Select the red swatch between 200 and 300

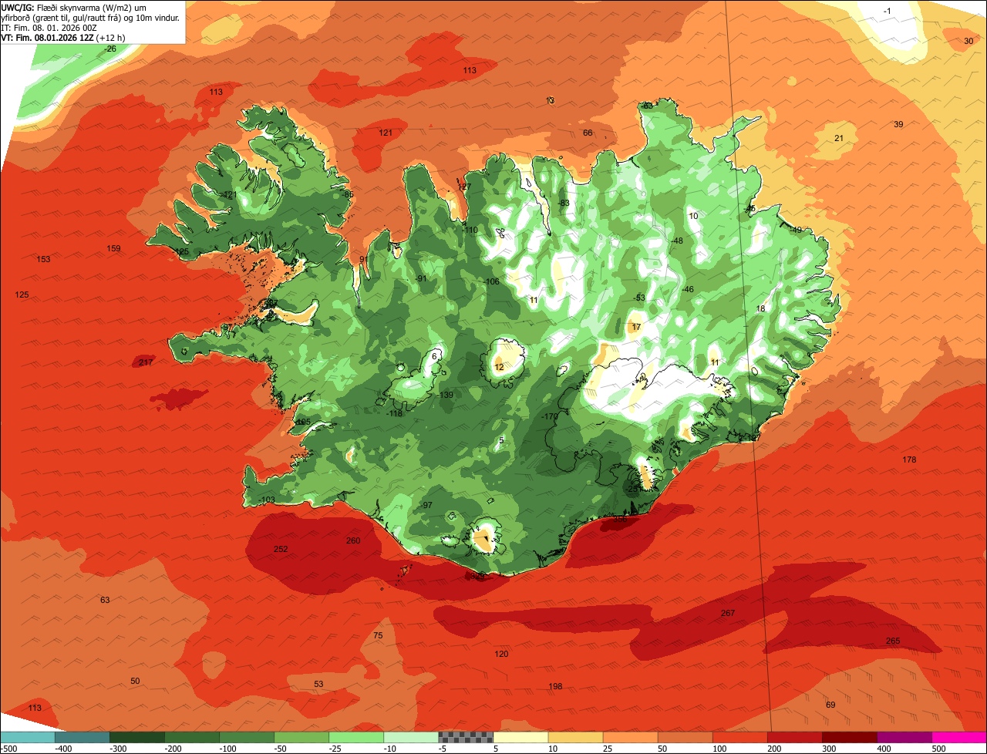point(794,738)
